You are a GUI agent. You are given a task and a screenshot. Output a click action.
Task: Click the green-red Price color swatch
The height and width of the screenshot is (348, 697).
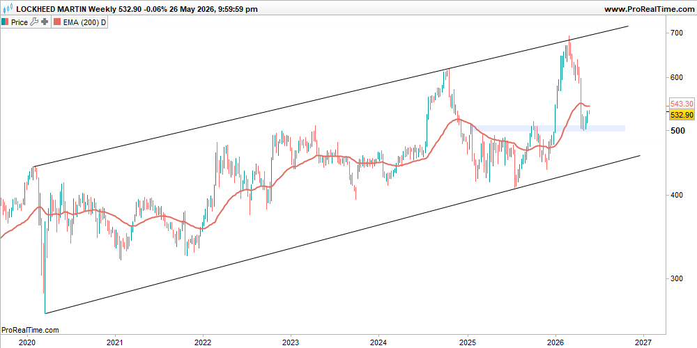tap(5, 22)
